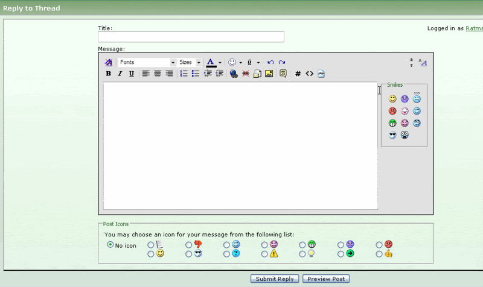
Task: Click inside the Title input field
Action: coord(191,37)
